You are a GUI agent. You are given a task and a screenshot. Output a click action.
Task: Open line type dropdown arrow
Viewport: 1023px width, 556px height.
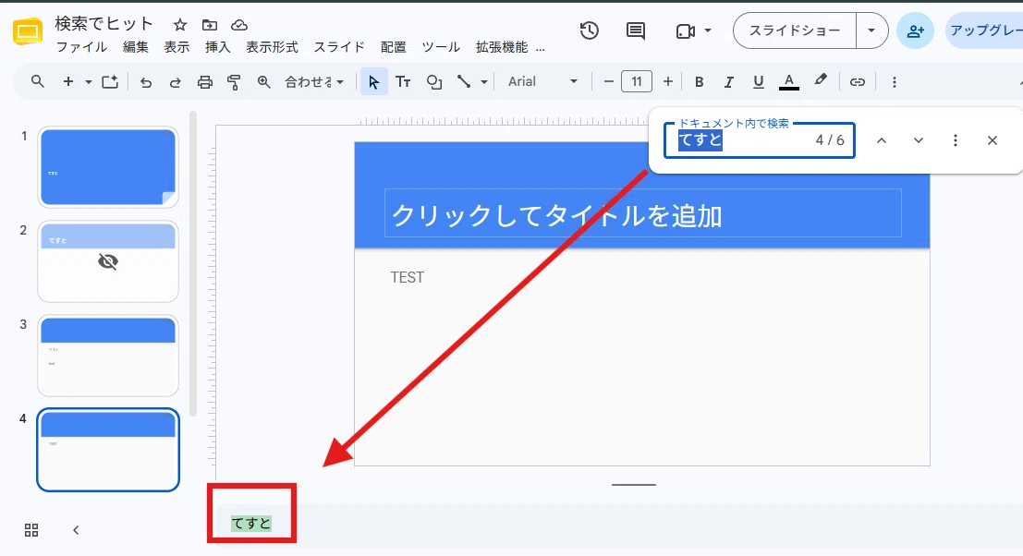484,82
